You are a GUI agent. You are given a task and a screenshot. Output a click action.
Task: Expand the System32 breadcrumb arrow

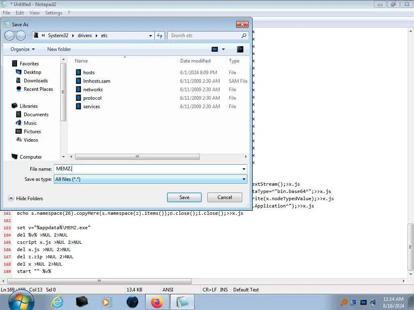(x=73, y=36)
